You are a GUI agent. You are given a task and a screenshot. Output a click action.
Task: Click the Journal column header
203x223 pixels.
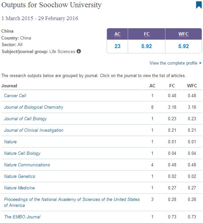coord(9,86)
